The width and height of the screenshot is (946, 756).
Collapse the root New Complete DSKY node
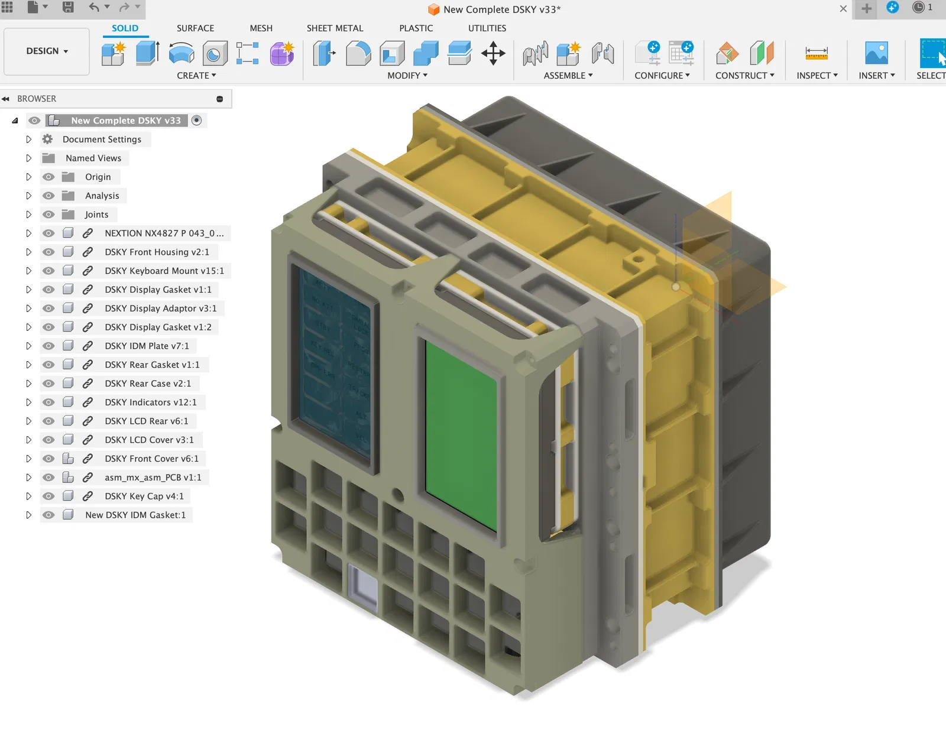click(15, 121)
